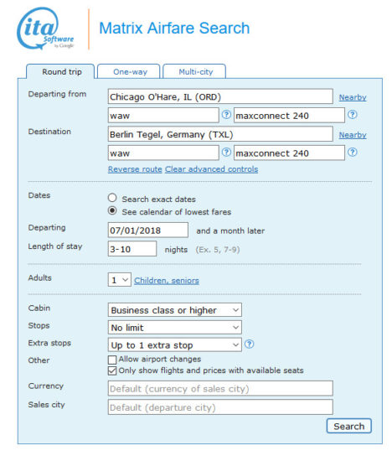The width and height of the screenshot is (392, 461).
Task: Select Search exact dates radio button
Action: pos(112,198)
